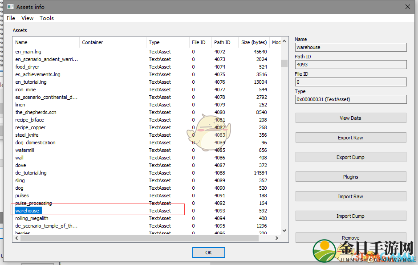Open the Tools menu
This screenshot has width=418, height=265.
[x=46, y=18]
